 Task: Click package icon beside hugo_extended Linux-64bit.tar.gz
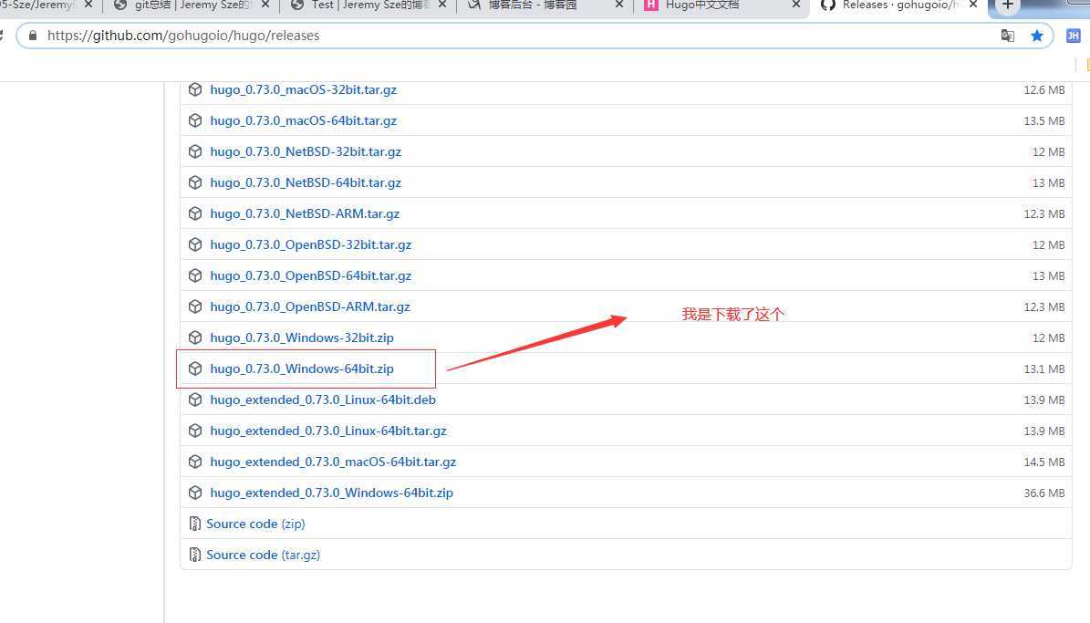pos(195,431)
